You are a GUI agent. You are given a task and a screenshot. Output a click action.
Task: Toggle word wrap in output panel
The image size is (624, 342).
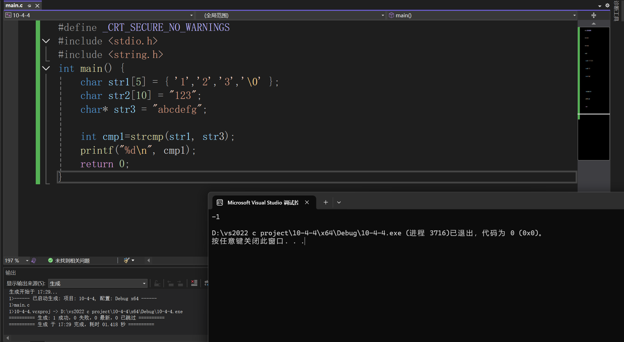click(x=206, y=283)
